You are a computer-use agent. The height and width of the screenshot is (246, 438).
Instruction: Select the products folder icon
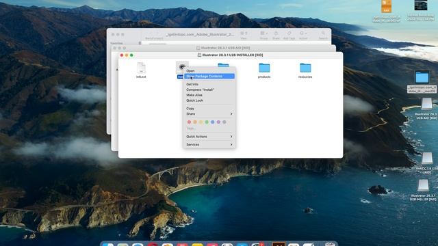pos(264,68)
